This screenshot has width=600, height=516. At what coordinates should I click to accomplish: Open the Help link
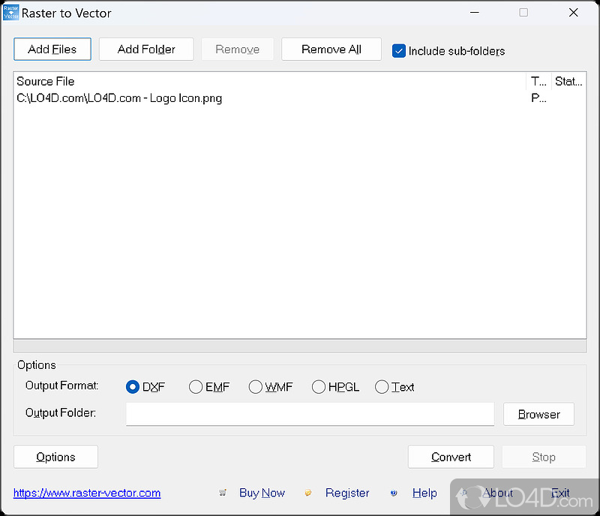[x=424, y=493]
